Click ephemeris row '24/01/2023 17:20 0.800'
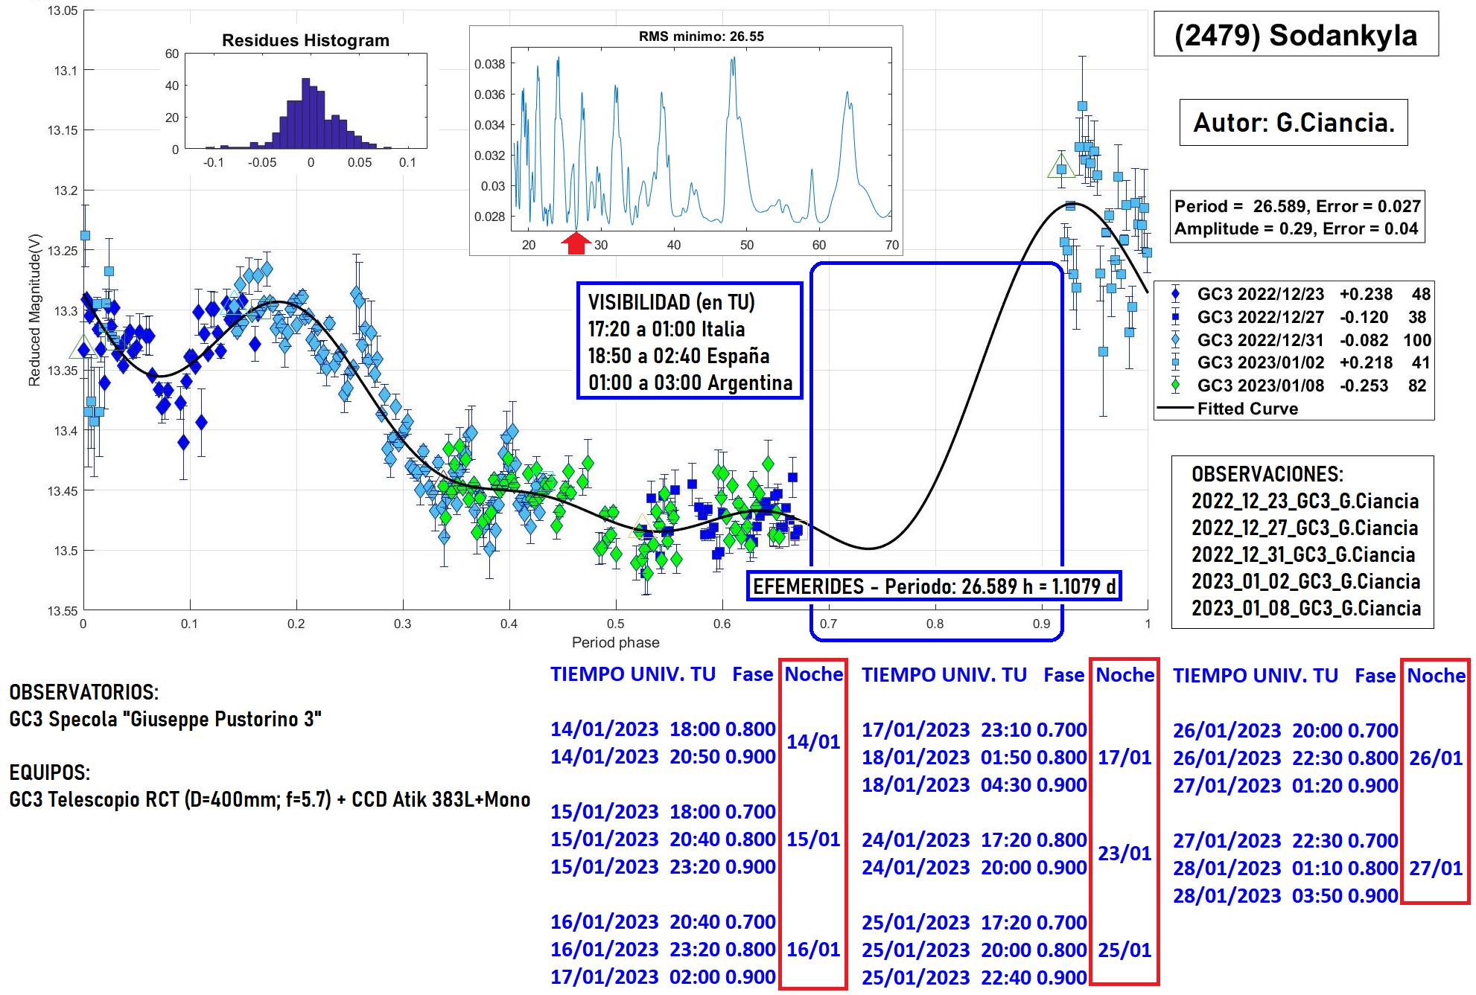This screenshot has height=995, width=1476. pyautogui.click(x=974, y=840)
